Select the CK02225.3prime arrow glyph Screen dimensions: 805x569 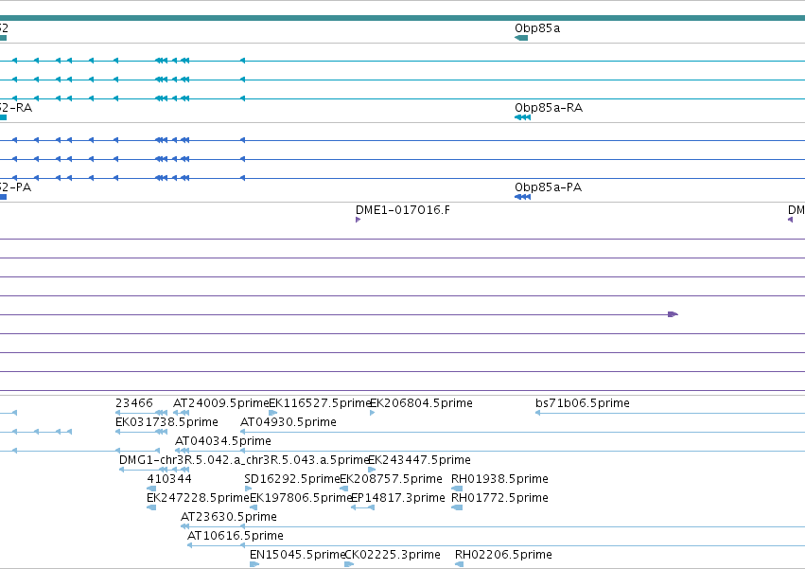[x=349, y=564]
